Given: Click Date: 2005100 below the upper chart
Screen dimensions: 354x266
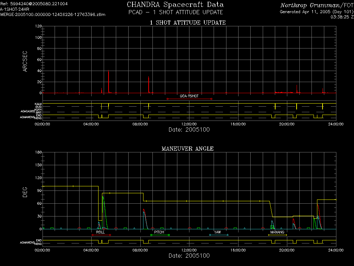Looking at the screenshot, I should (189, 130).
